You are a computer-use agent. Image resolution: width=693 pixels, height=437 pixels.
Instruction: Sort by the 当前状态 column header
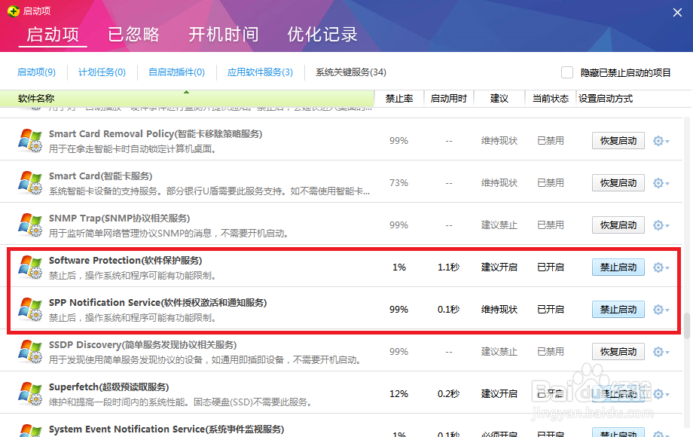point(550,99)
